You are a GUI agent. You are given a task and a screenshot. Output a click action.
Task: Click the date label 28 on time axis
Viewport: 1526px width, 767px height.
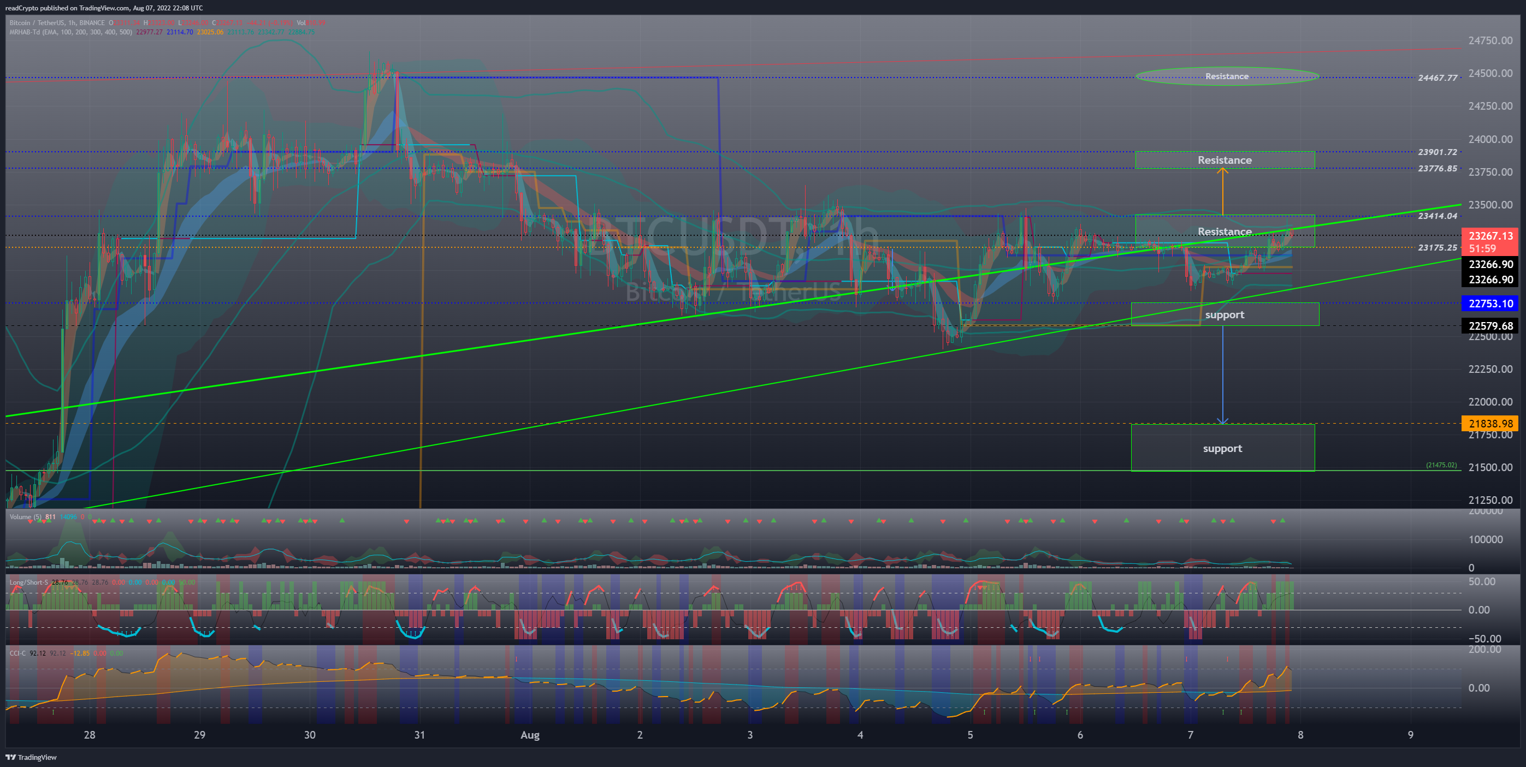[90, 735]
